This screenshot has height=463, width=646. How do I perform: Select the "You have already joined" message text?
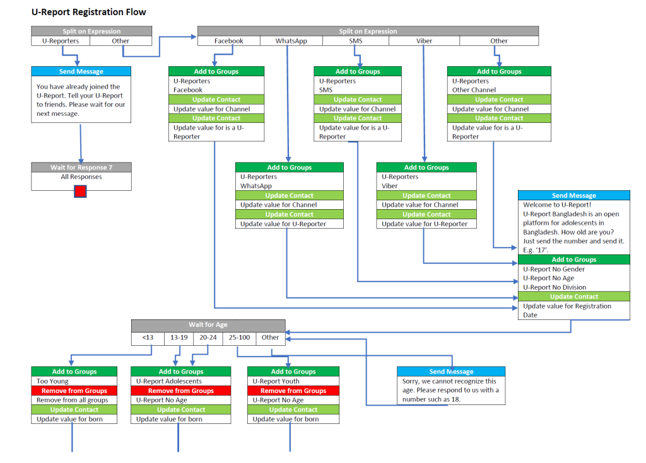tap(81, 100)
